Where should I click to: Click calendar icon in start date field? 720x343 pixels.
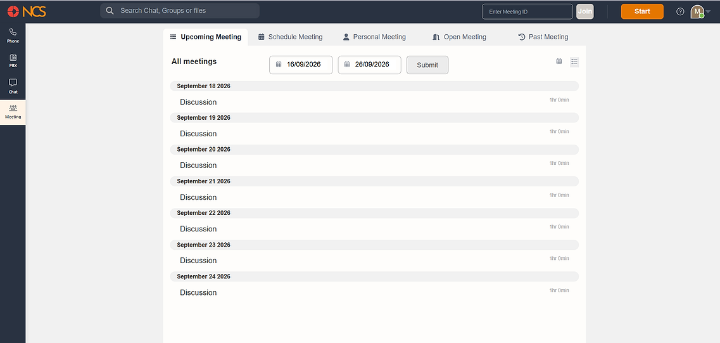click(x=278, y=65)
